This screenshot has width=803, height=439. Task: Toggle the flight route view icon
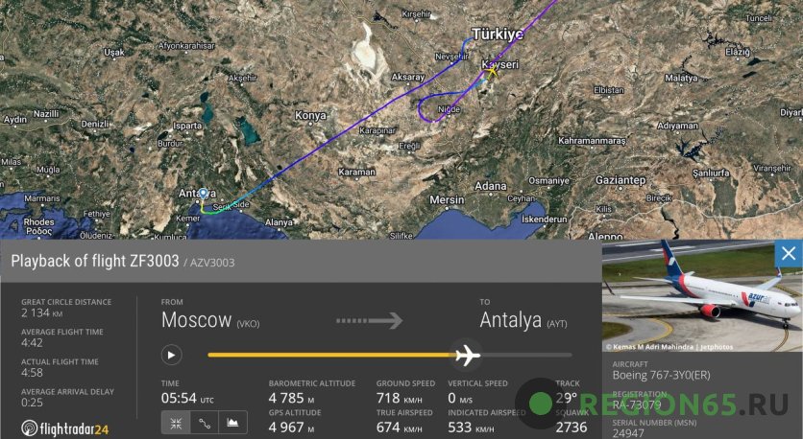205,423
